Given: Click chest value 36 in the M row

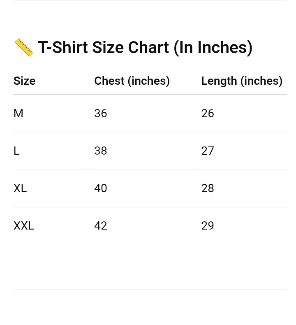Looking at the screenshot, I should click(x=101, y=114).
